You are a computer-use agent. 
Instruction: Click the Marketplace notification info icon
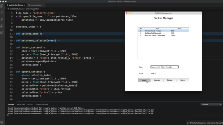coord(188,123)
